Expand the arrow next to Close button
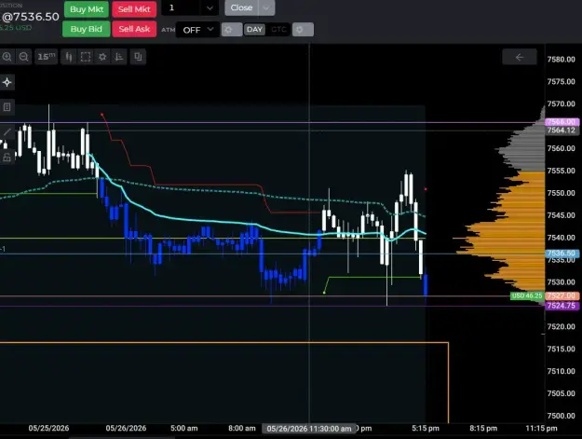 pyautogui.click(x=266, y=7)
